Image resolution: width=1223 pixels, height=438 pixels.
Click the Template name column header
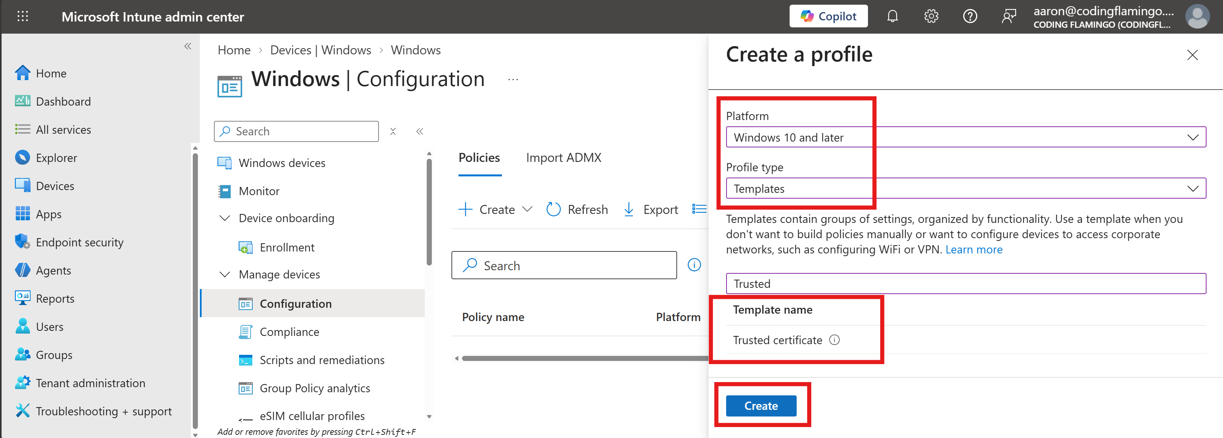click(772, 310)
